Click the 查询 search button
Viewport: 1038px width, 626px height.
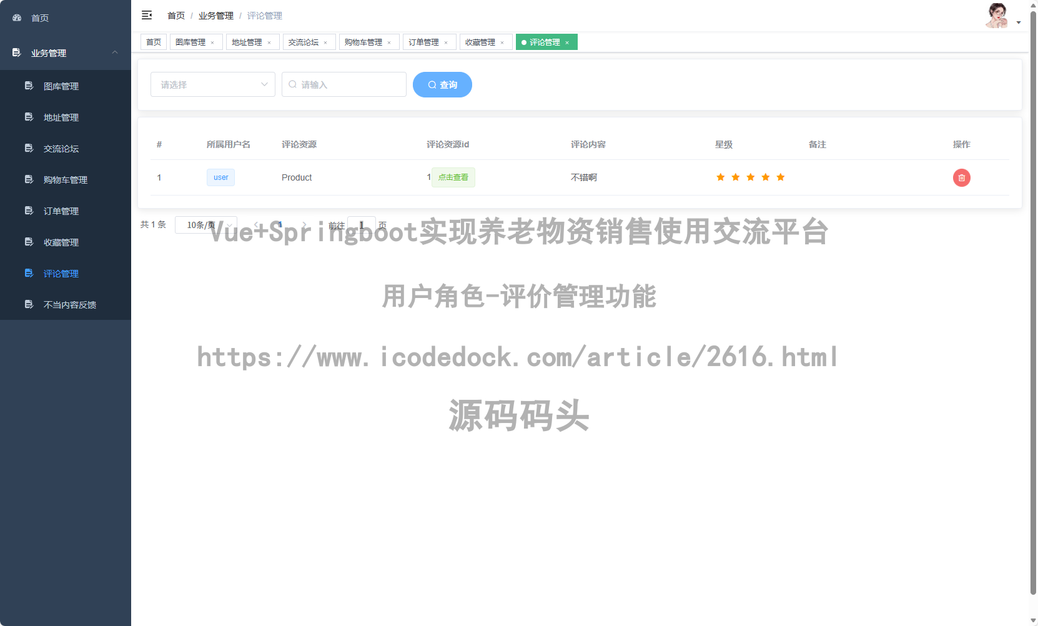point(442,84)
